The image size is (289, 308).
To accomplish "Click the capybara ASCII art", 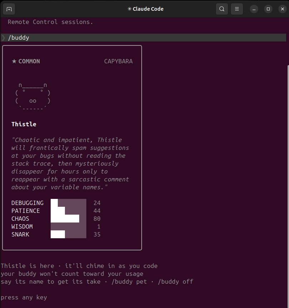I will point(33,96).
